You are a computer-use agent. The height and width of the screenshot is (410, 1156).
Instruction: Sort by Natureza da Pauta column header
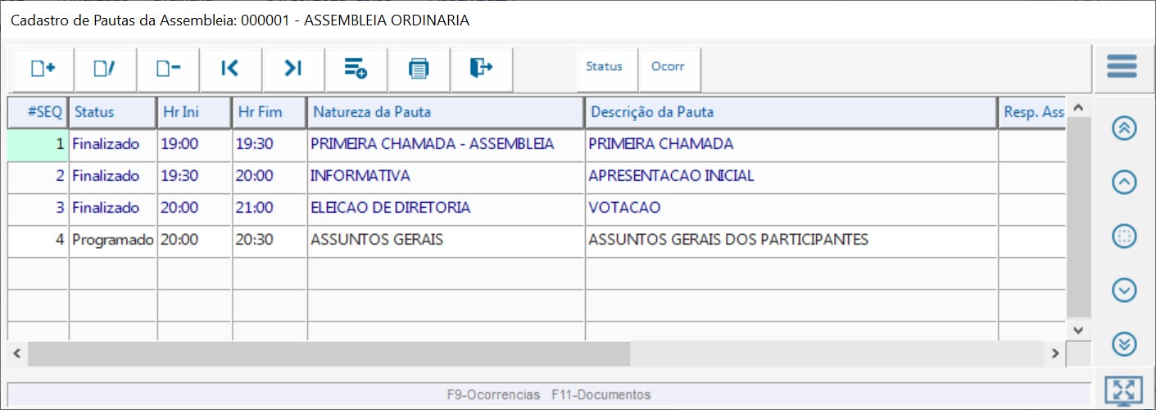[x=445, y=112]
